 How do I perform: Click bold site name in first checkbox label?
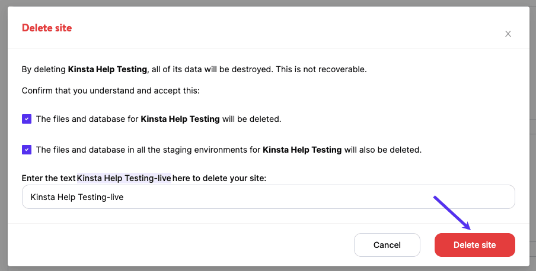(x=180, y=119)
